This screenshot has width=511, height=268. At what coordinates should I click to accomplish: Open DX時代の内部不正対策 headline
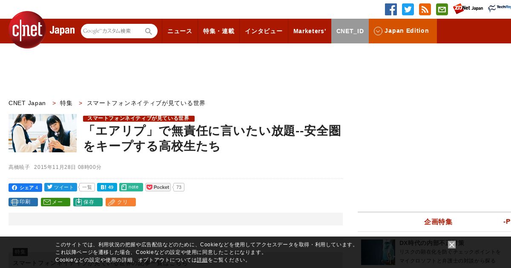coord(432,243)
